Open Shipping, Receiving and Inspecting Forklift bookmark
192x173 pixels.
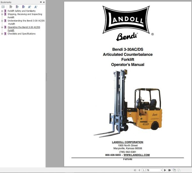point(25,16)
